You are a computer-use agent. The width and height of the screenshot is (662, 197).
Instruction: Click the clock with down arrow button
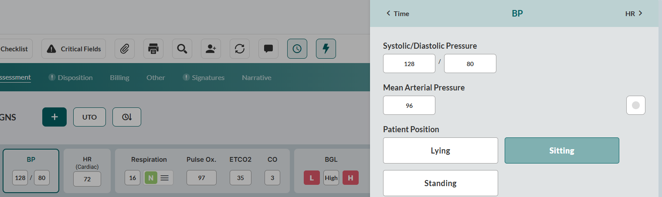click(127, 117)
